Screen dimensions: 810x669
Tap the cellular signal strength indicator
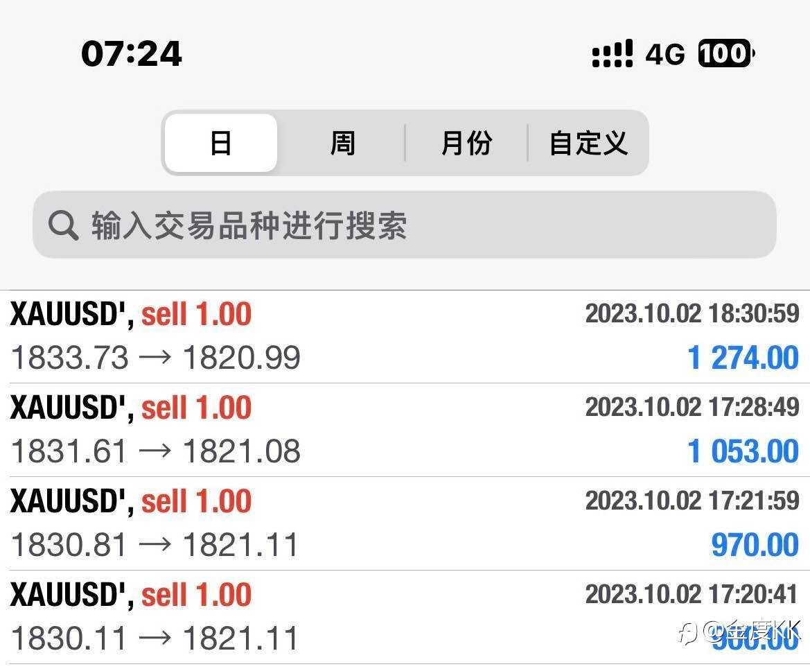(613, 54)
